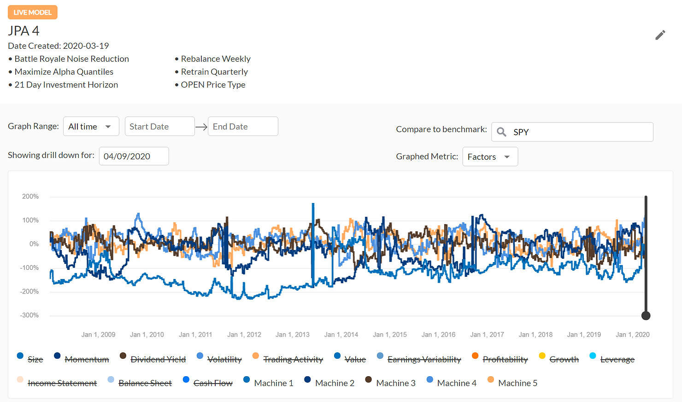Screen dimensions: 682x402
Task: Click the -300% y-axis label
Action: click(29, 315)
